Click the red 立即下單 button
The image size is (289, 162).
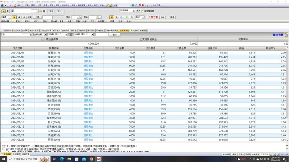153,17
